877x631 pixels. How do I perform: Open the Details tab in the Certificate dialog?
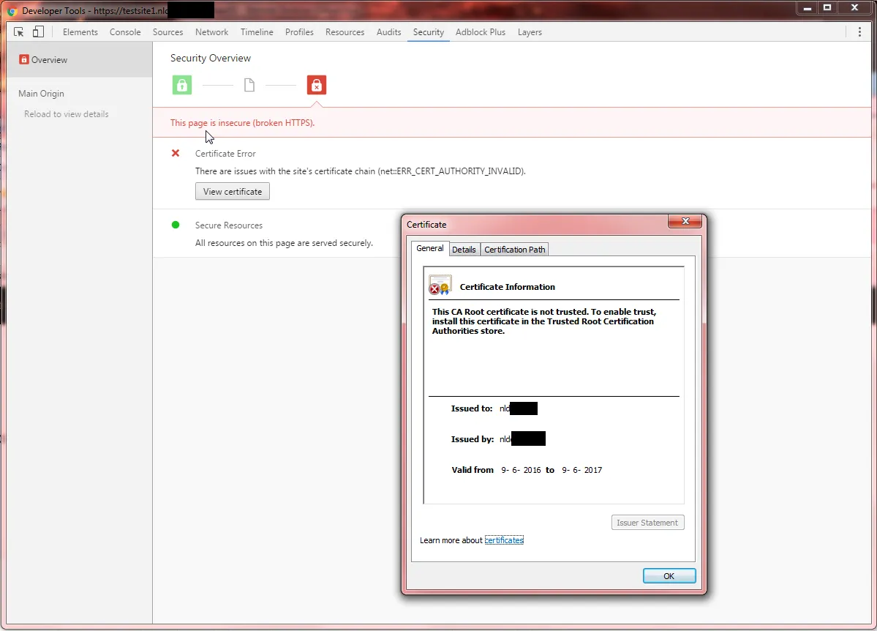point(464,249)
